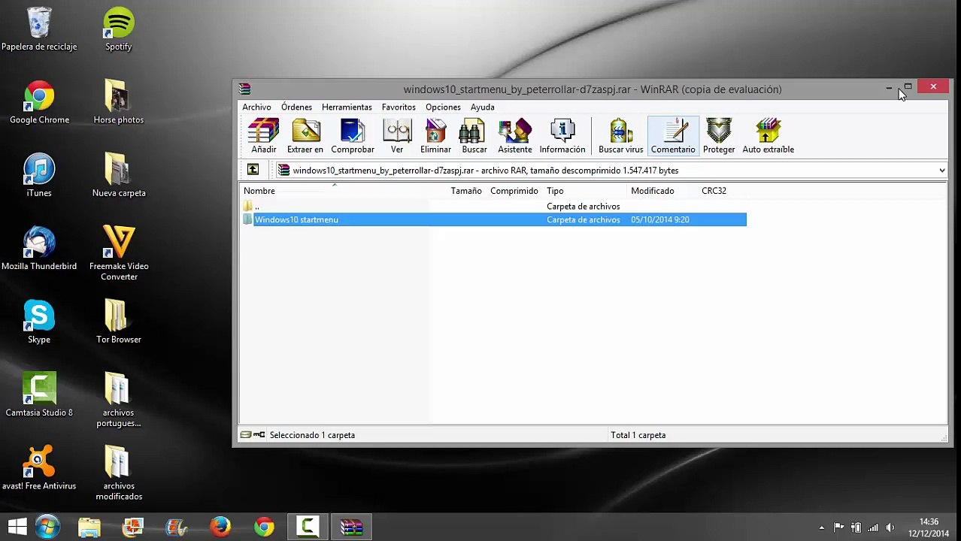
Task: Select Camtasia Studio 8 desktop icon
Action: pyautogui.click(x=39, y=395)
